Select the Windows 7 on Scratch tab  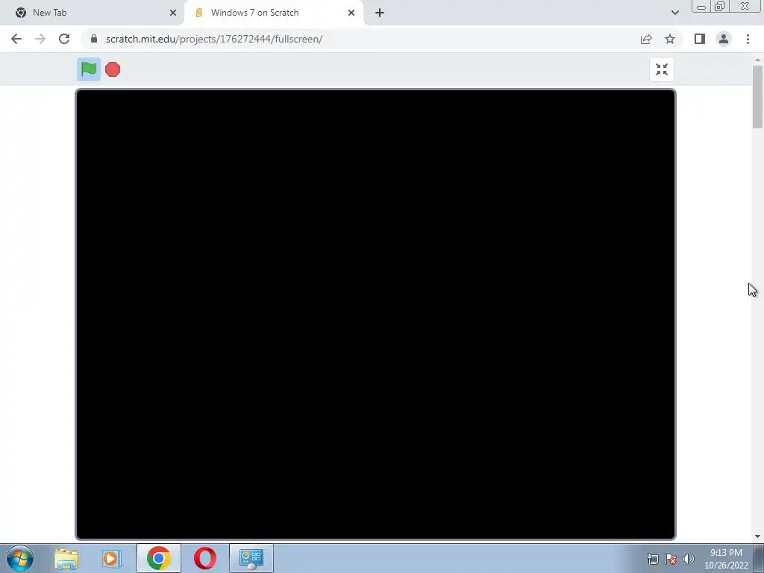273,13
